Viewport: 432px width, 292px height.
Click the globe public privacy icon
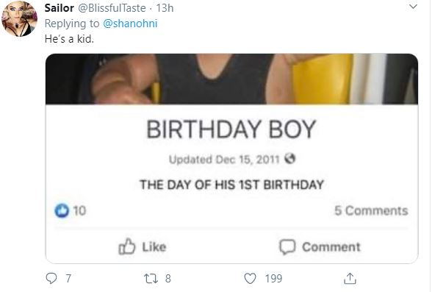point(289,159)
